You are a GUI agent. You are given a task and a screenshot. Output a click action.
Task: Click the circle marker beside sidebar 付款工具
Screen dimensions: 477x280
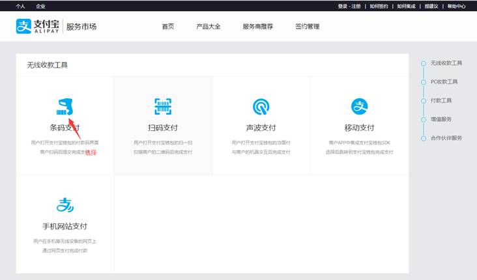click(x=423, y=101)
